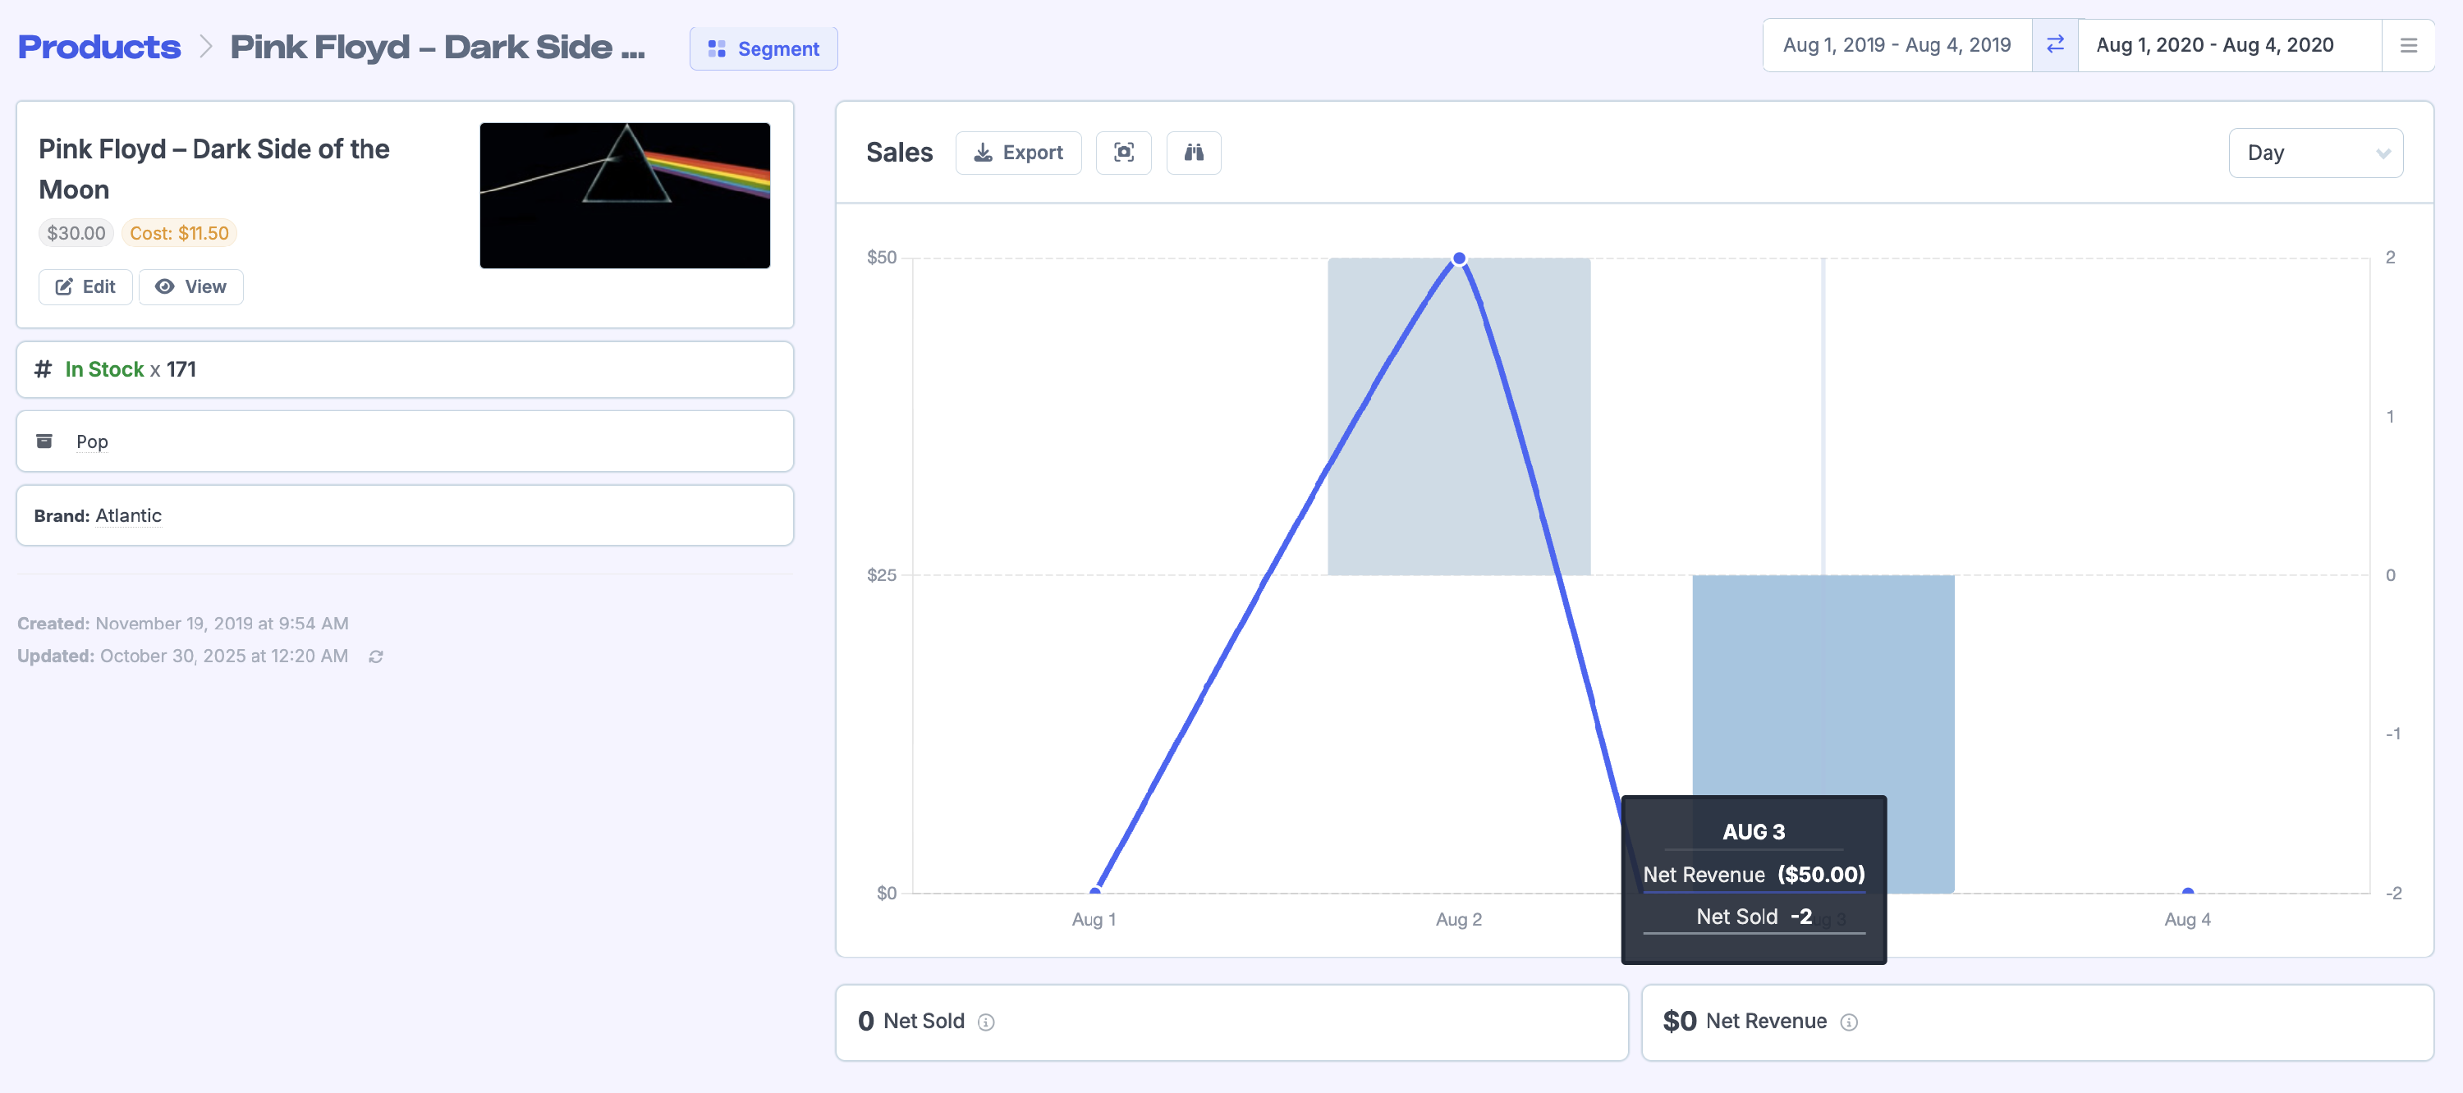Click the Net Revenue info icon
The width and height of the screenshot is (2463, 1093).
point(1848,1022)
